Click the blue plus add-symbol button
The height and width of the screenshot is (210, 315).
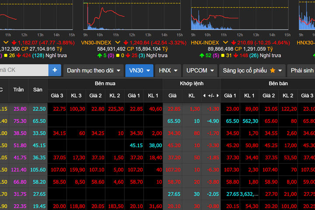tap(55, 70)
